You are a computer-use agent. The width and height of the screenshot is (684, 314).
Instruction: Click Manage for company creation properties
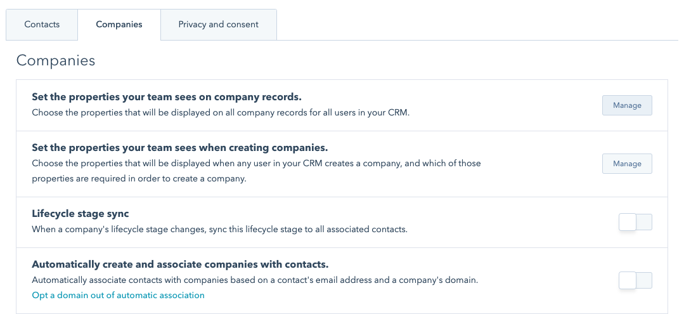[x=627, y=164]
